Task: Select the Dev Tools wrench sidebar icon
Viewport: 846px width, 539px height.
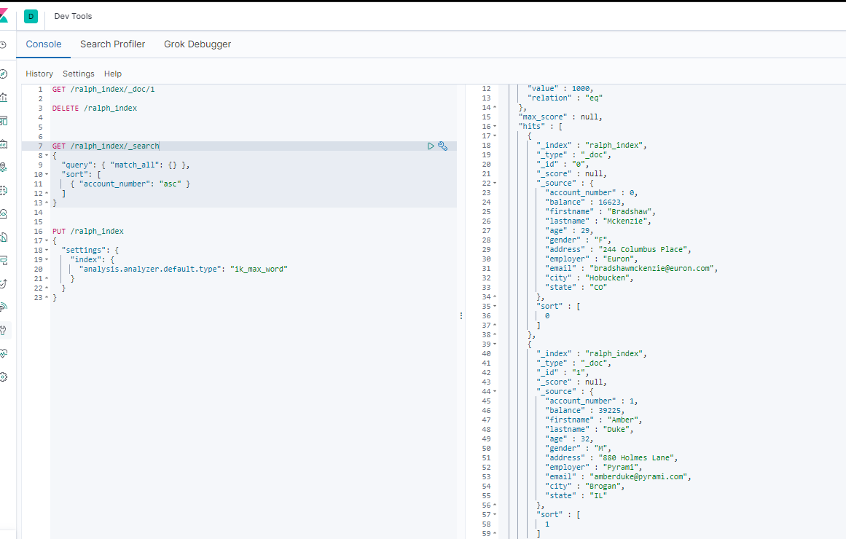Action: pyautogui.click(x=3, y=330)
